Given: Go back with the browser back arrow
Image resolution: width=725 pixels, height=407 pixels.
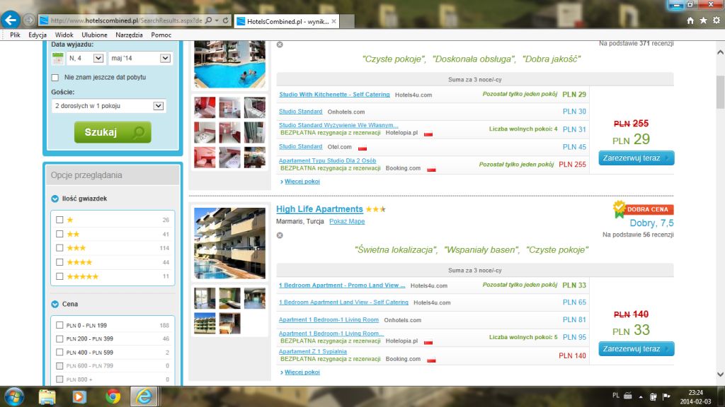Looking at the screenshot, I should click(10, 20).
